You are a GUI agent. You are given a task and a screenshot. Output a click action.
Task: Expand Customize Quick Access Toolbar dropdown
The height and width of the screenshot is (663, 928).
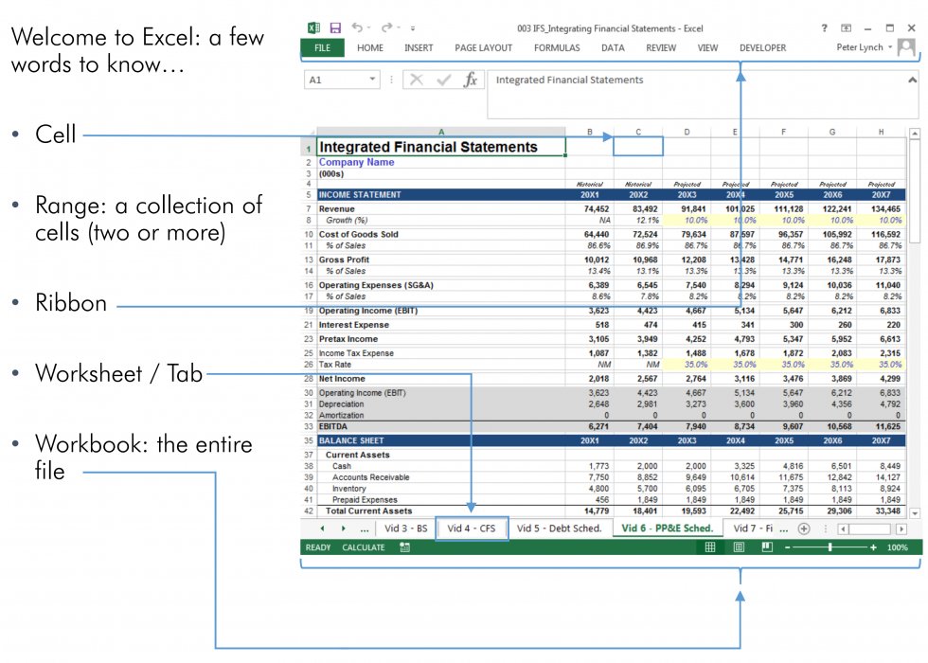pyautogui.click(x=413, y=29)
